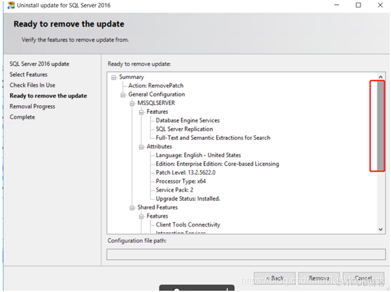Collapse the Summary tree node
Viewport: 391px width, 292px height.
[114, 78]
